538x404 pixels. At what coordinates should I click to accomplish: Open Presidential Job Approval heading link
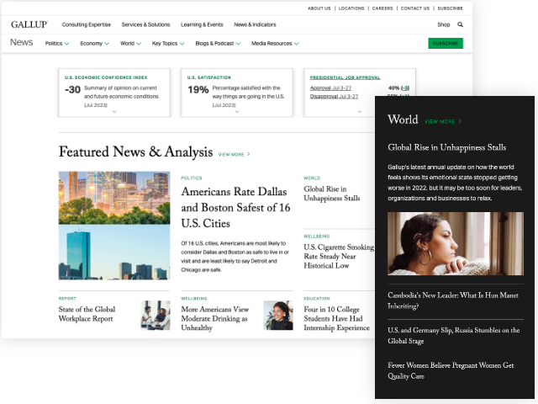[345, 77]
